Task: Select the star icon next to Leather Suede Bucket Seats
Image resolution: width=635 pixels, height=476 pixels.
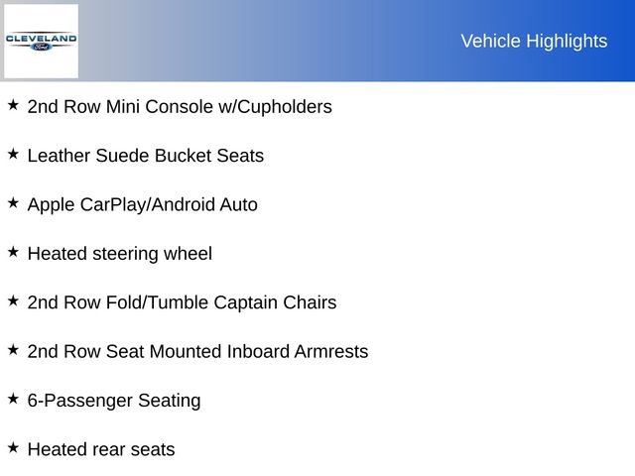Action: click(13, 154)
